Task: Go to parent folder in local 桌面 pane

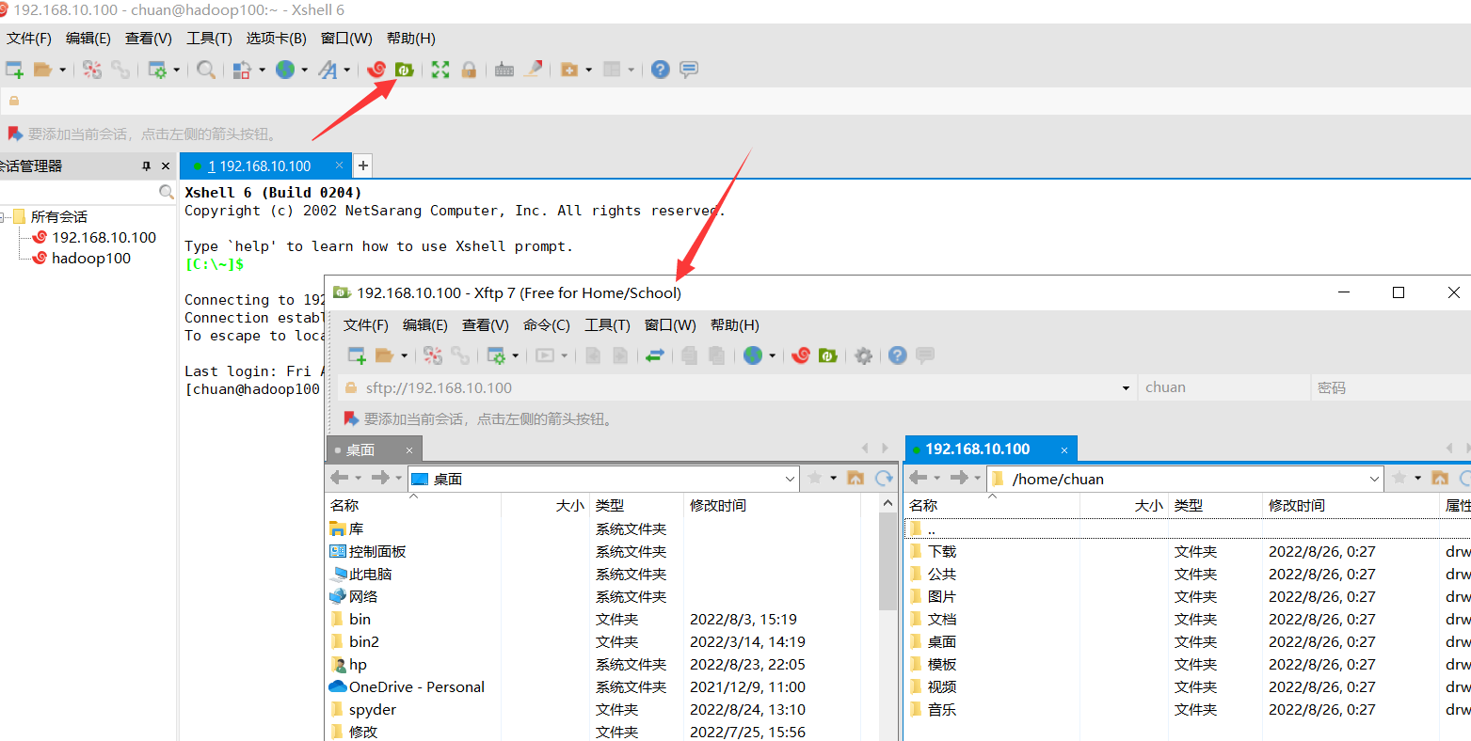Action: click(855, 479)
